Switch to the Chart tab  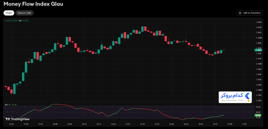(9, 13)
